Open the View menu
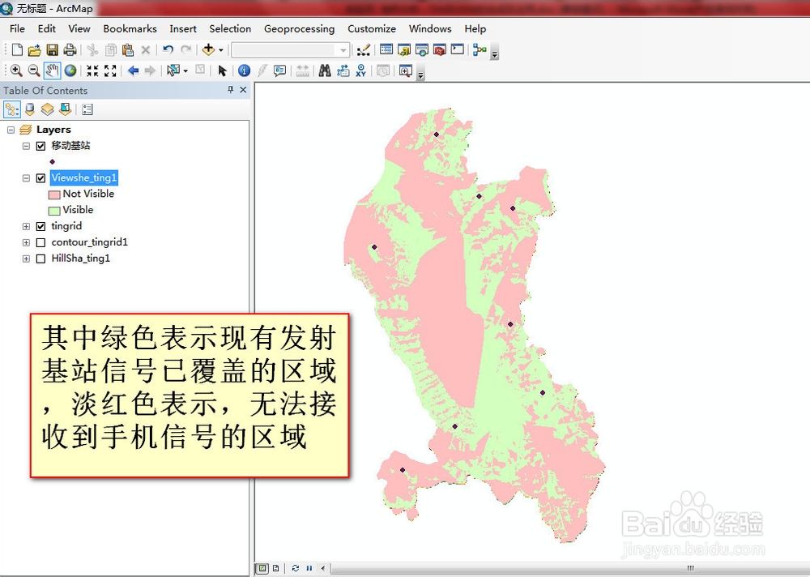 point(79,29)
